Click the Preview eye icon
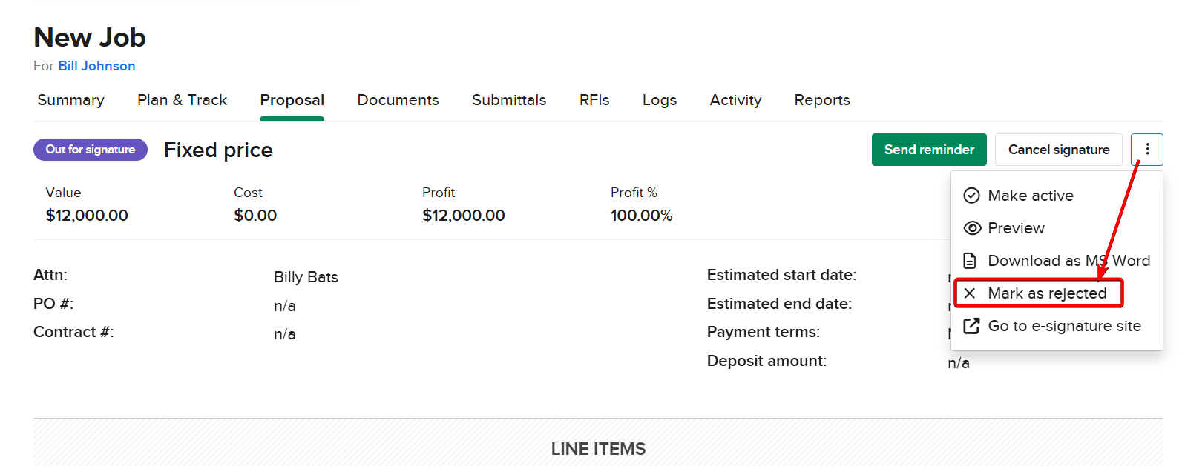This screenshot has height=466, width=1182. (x=971, y=228)
